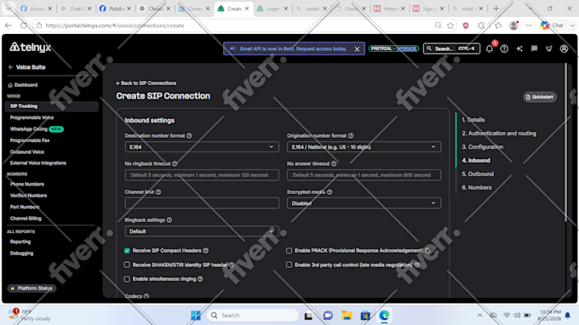Open Encrypted media dropdown
Viewport: 579px width, 325px height.
[x=364, y=203]
